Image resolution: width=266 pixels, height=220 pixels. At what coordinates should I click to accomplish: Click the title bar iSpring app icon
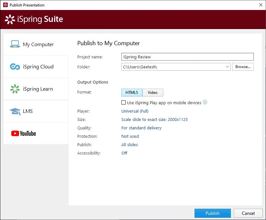[5, 5]
